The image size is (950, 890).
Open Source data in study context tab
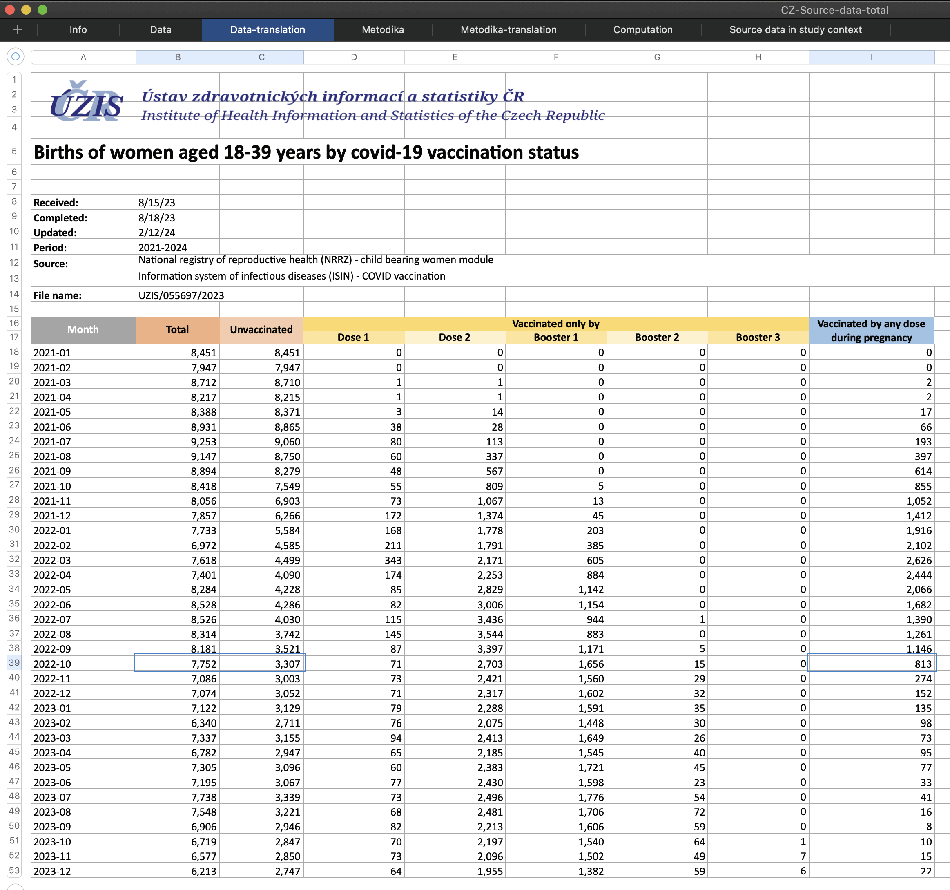(x=795, y=30)
